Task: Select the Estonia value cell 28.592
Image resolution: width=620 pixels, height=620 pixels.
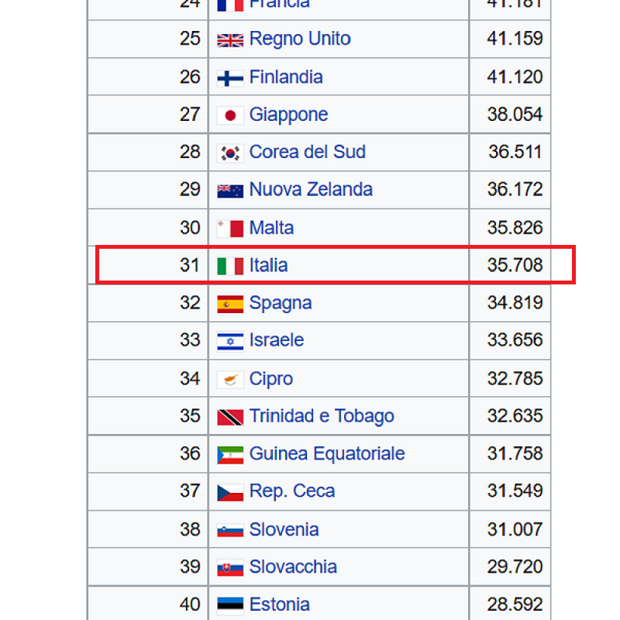Action: click(510, 604)
